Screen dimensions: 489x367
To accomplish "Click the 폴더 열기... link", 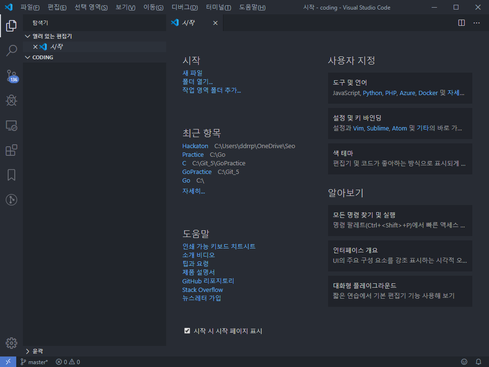I will coord(197,82).
